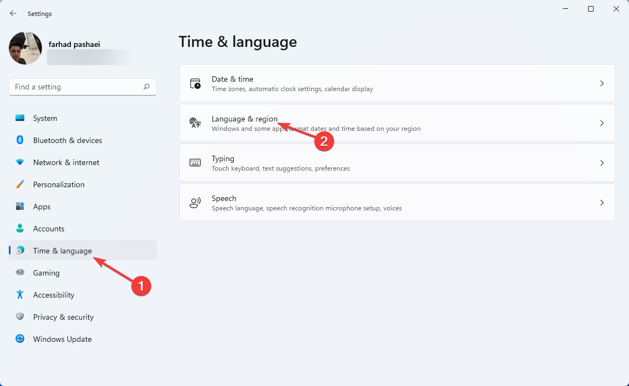
Task: Click the Find a setting search field
Action: tap(83, 87)
